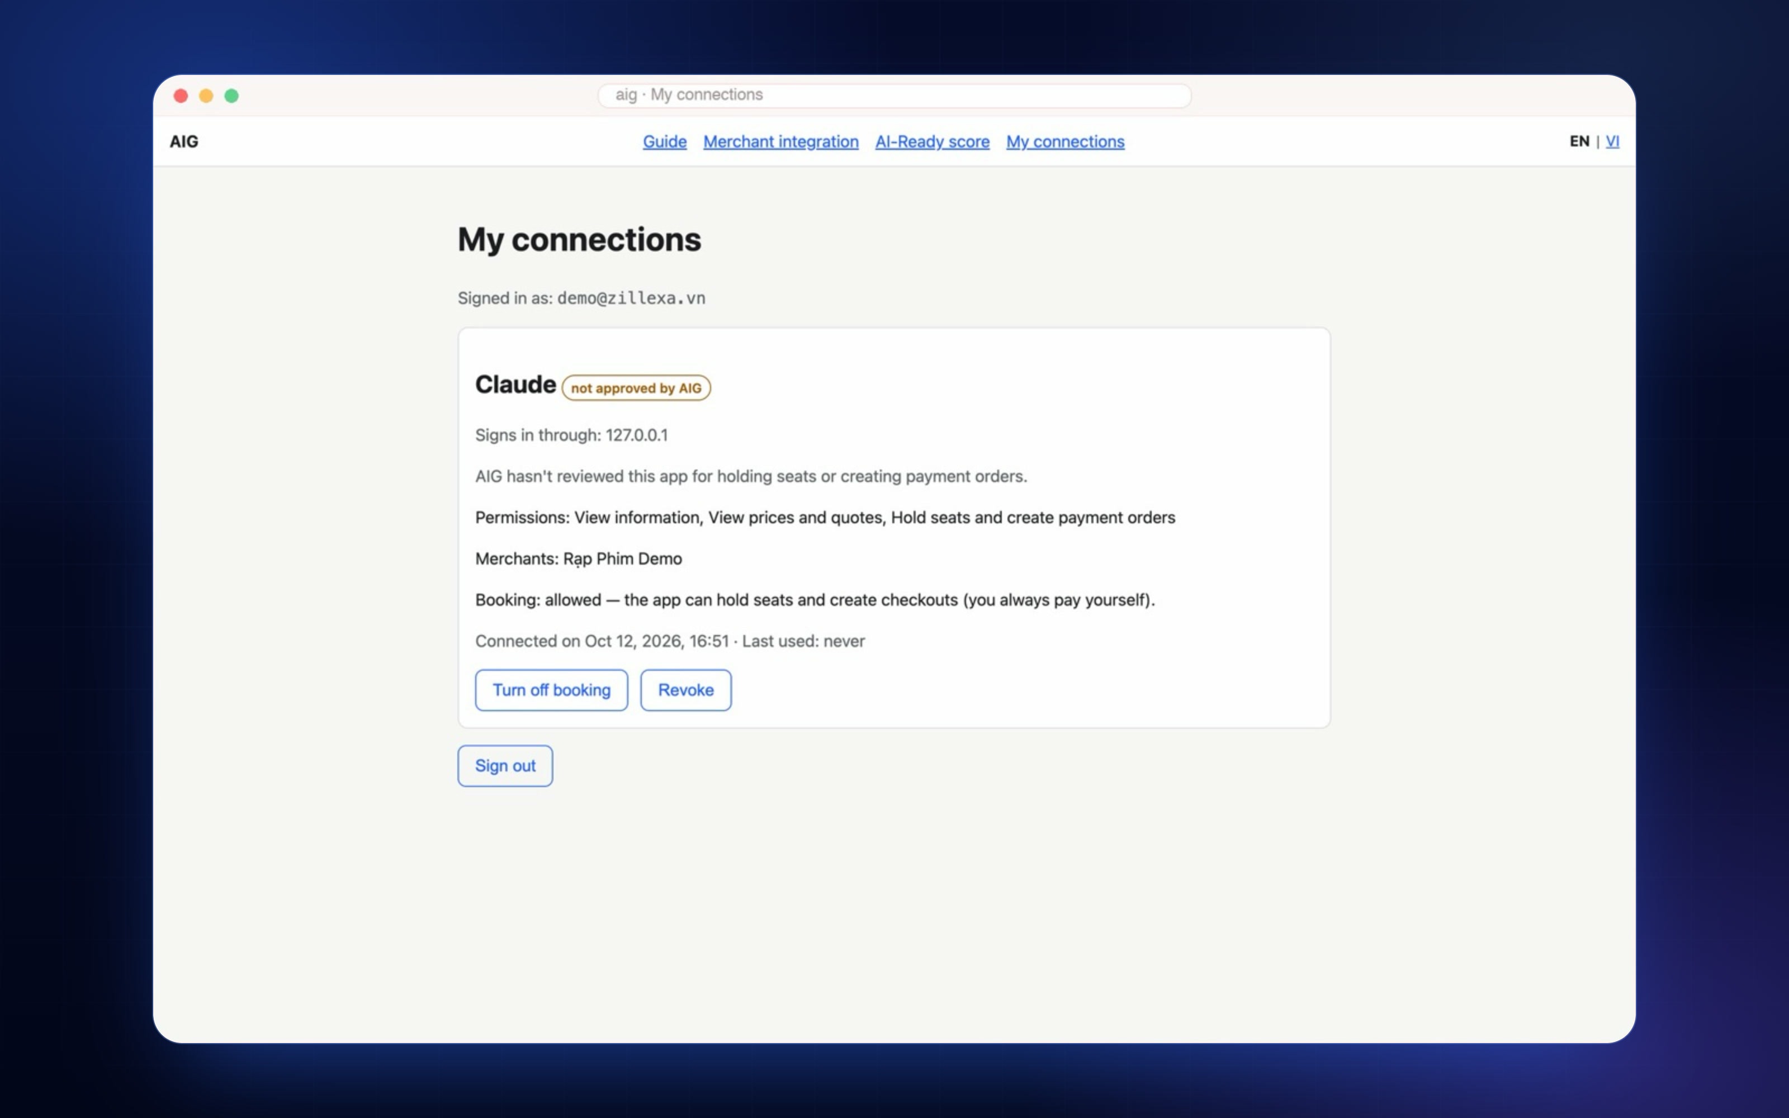Revoke the Claude connection
This screenshot has height=1118, width=1789.
(686, 690)
